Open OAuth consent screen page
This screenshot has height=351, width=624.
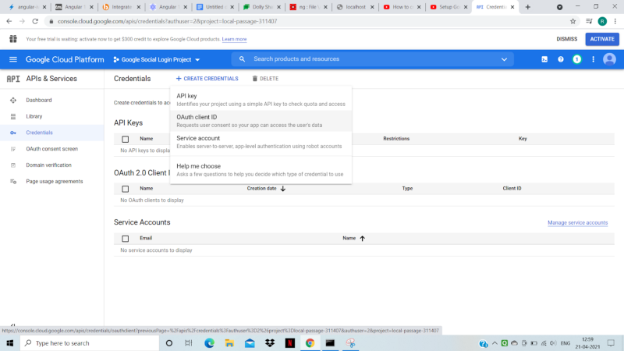pos(51,149)
